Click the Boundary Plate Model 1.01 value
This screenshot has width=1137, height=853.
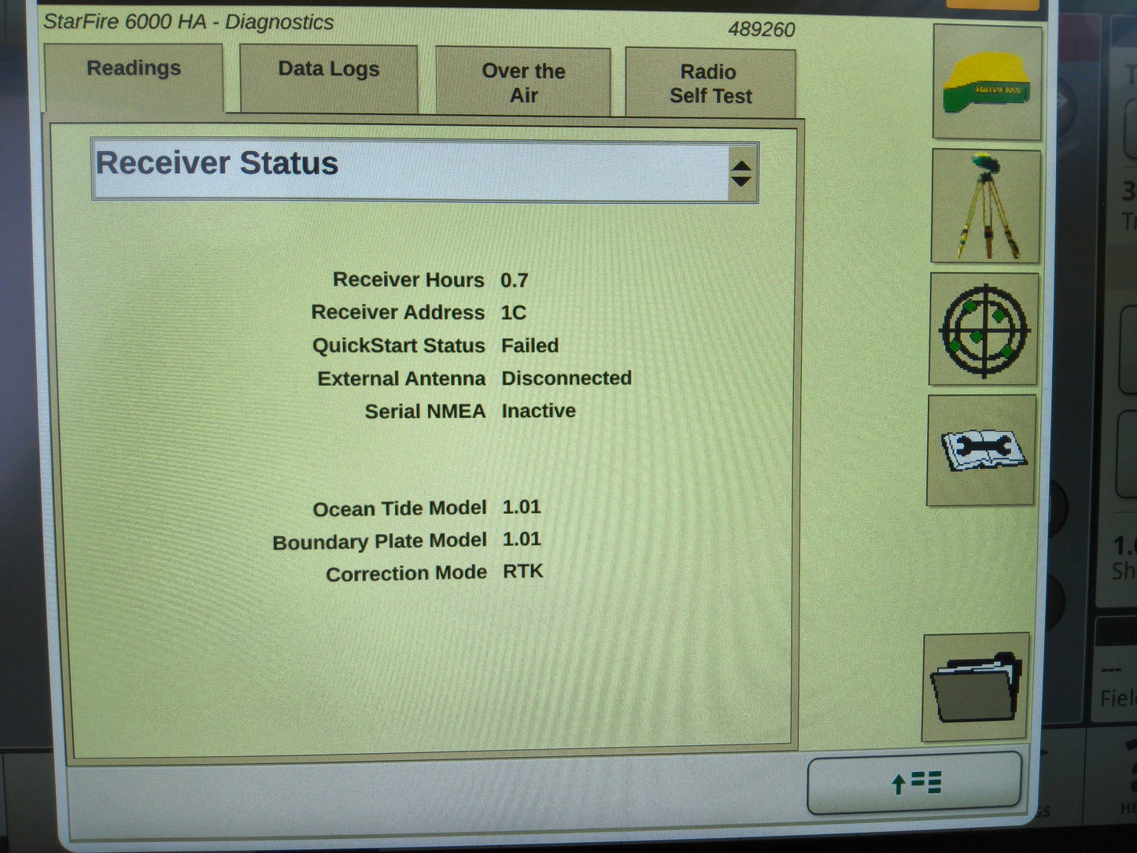pyautogui.click(x=522, y=539)
